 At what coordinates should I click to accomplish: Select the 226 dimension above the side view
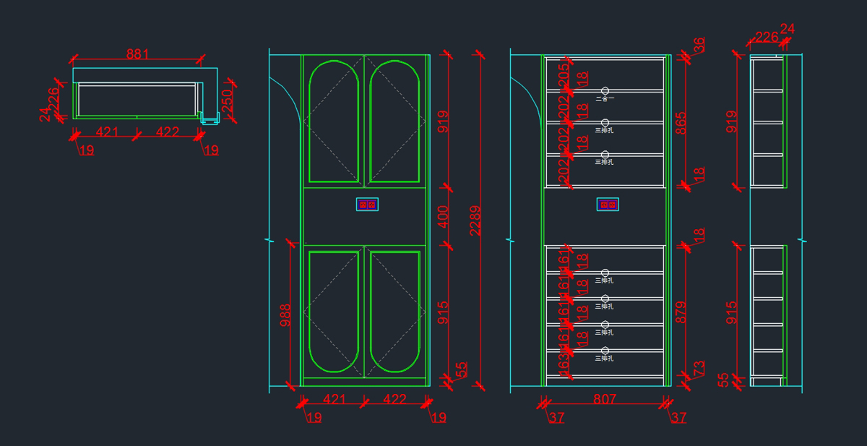pyautogui.click(x=766, y=37)
